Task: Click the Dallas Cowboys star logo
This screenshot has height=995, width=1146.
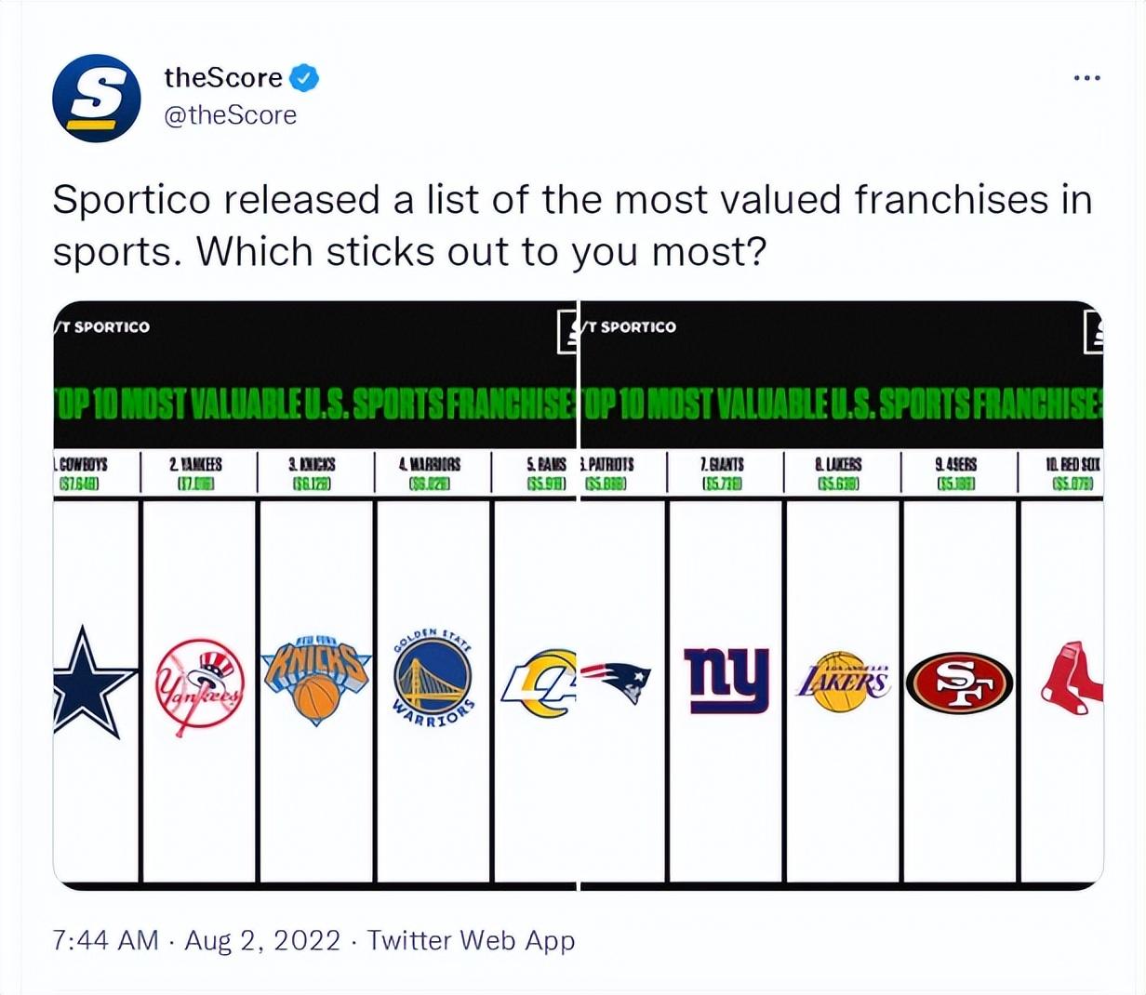Action: (91, 683)
